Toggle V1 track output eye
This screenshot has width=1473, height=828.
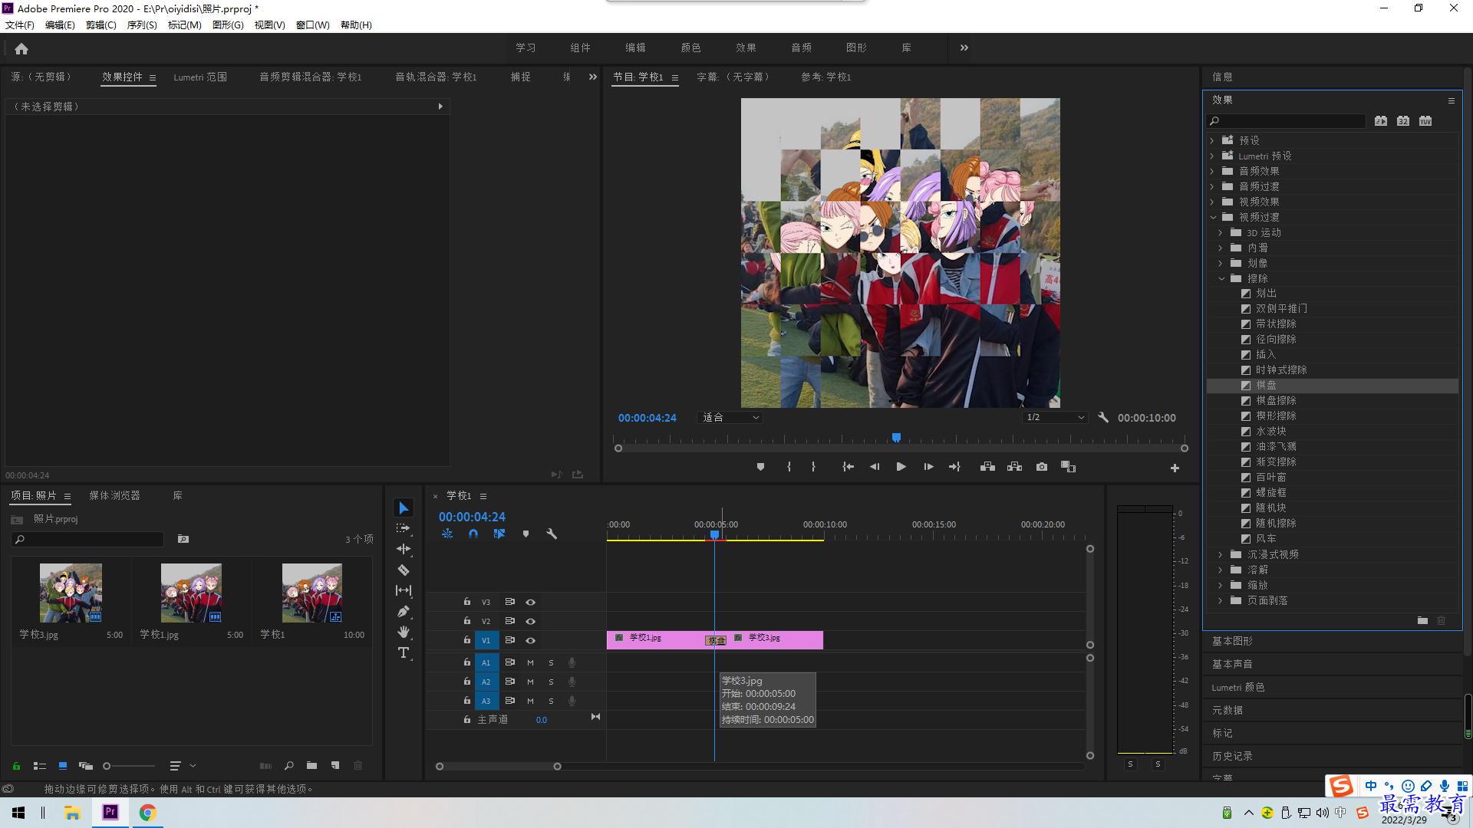pyautogui.click(x=530, y=640)
